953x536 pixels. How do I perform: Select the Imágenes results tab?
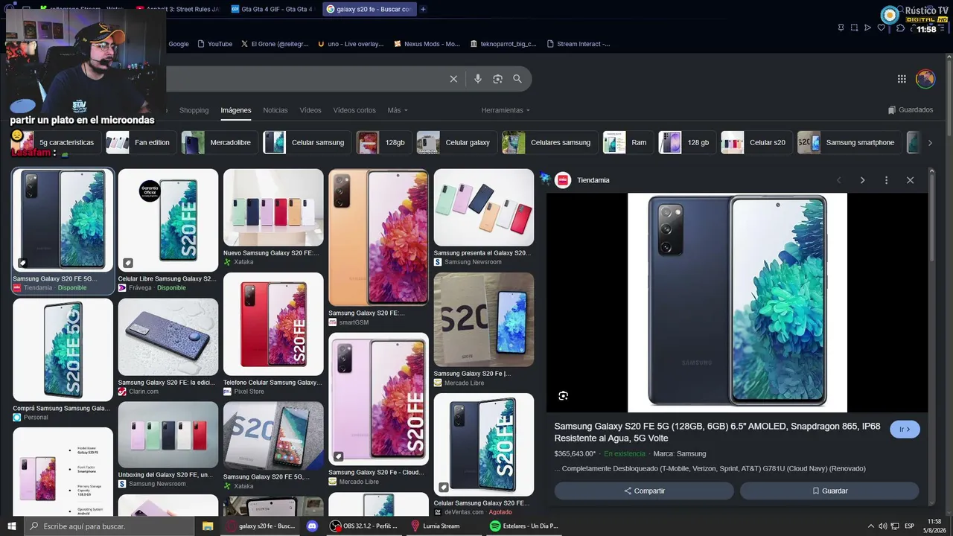236,110
